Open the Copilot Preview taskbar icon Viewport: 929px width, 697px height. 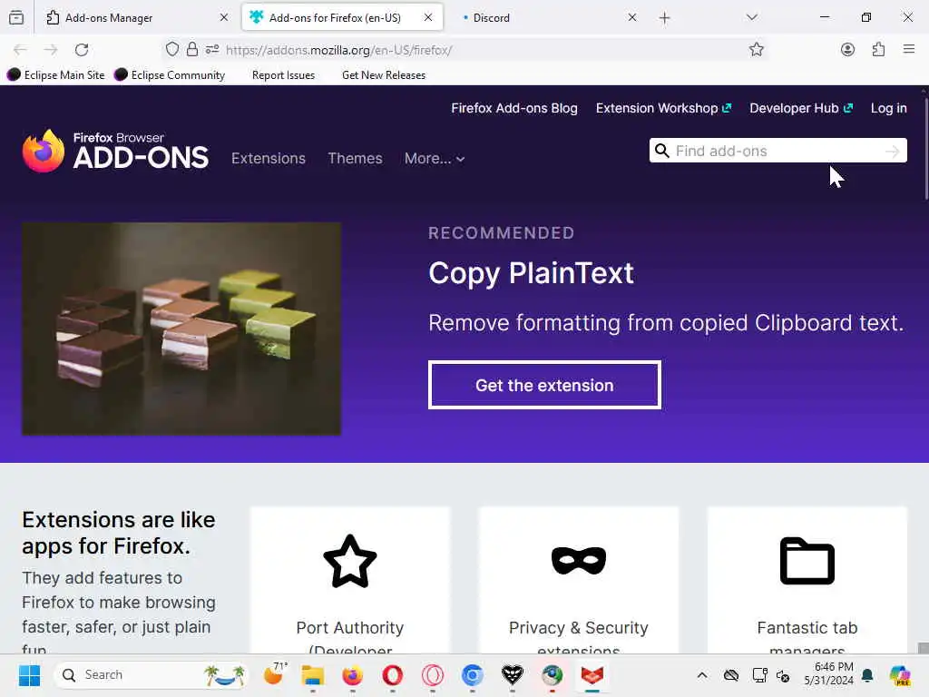[x=900, y=675]
